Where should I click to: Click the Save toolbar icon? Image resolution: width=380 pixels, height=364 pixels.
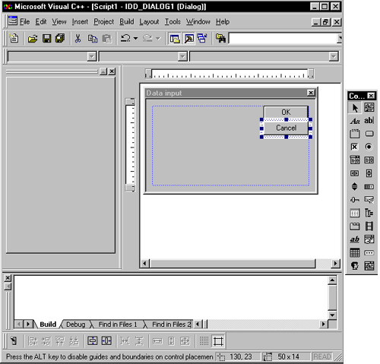pos(46,39)
